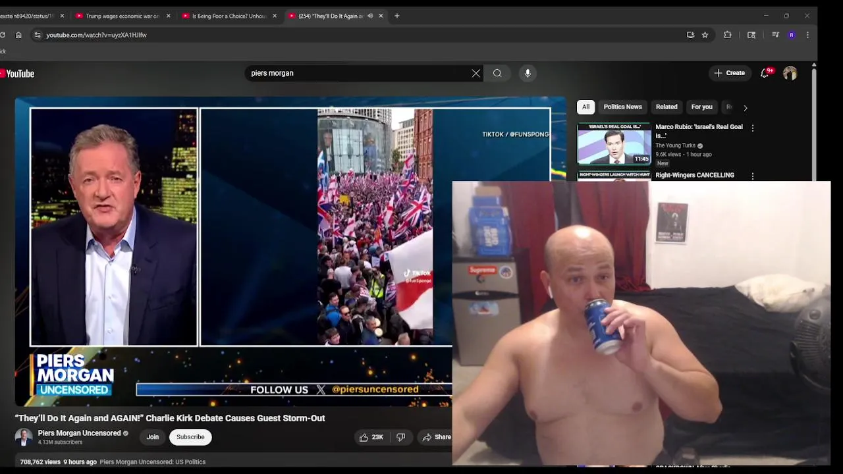
Task: Reload the page in browser toolbar
Action: coord(3,35)
